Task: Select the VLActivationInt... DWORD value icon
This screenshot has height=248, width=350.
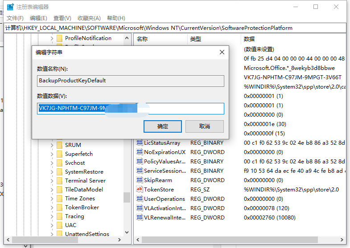Action: pyautogui.click(x=140, y=208)
